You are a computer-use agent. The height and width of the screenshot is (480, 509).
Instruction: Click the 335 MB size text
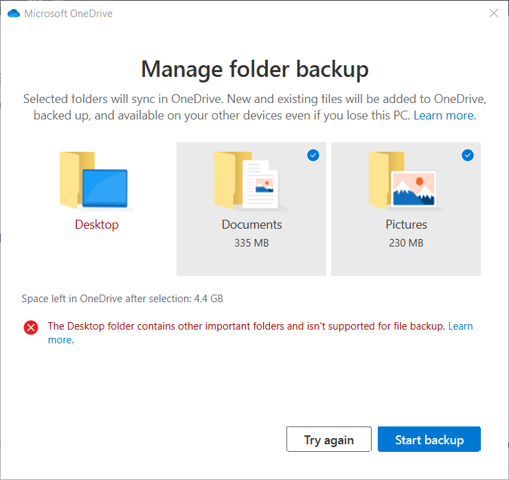pos(251,243)
